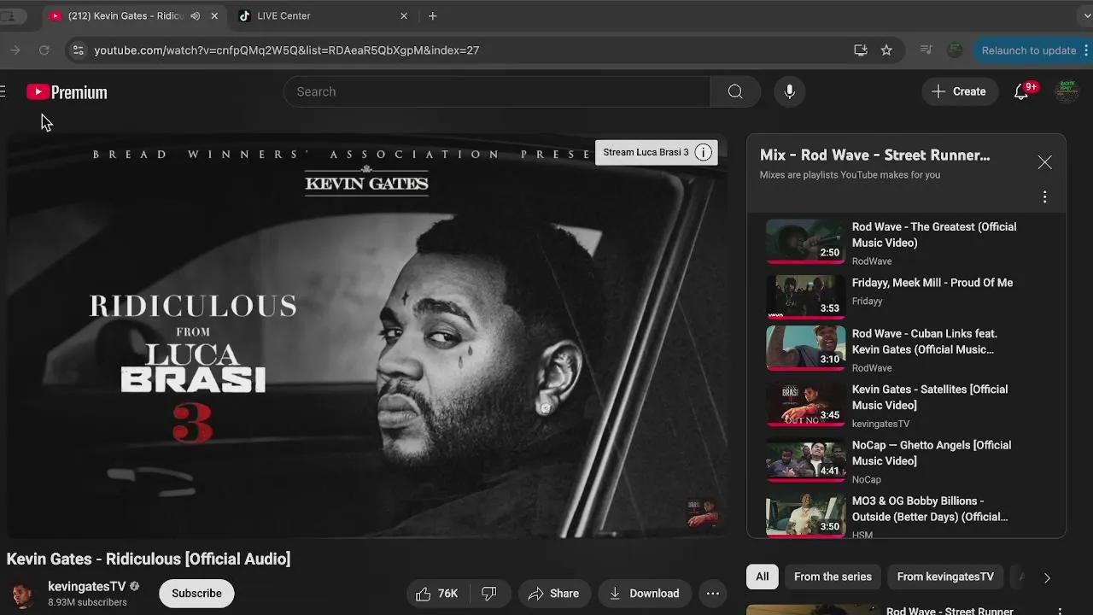Go forward in browser history
This screenshot has width=1093, height=615.
click(15, 50)
